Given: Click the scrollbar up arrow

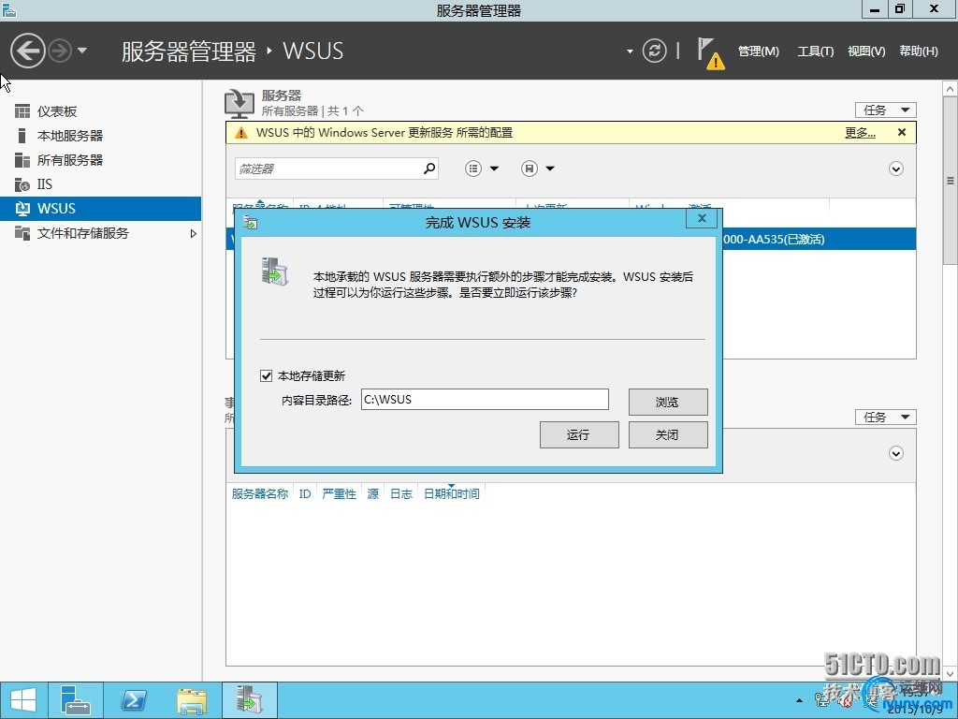Looking at the screenshot, I should pos(951,89).
